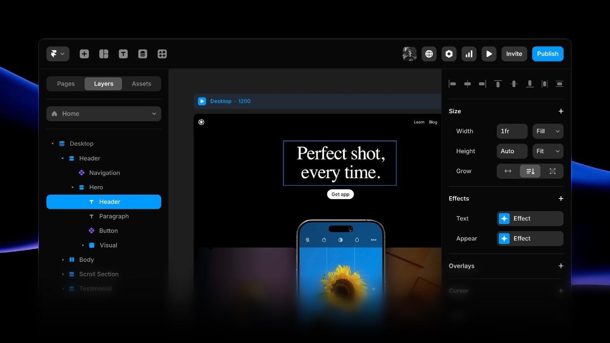
Task: Open site settings via the globe icon
Action: pos(429,54)
